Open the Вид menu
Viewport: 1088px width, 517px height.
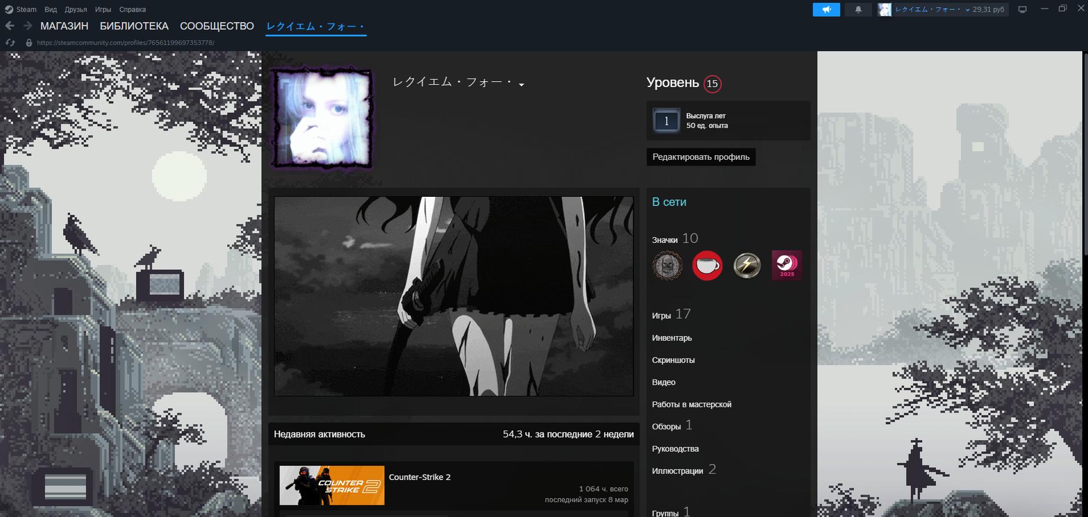pyautogui.click(x=51, y=9)
